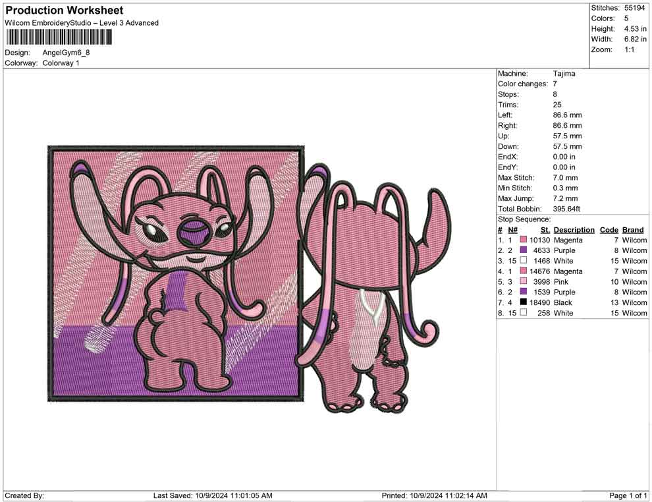Image resolution: width=652 pixels, height=502 pixels.
Task: Click the 'Last Saved' timestamp in footer
Action: [213, 495]
